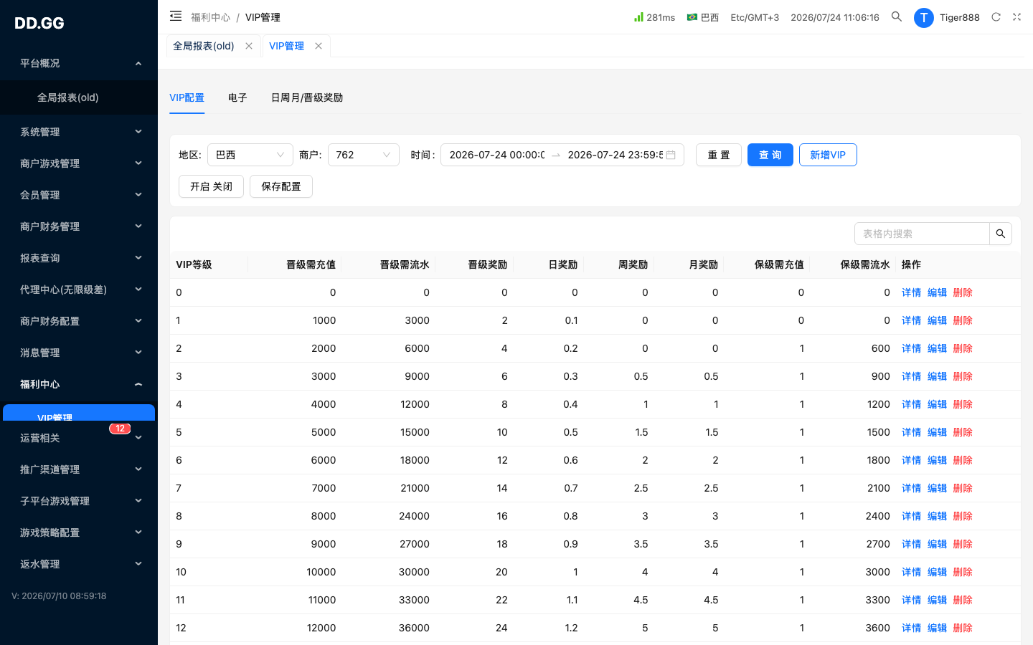Focus the 表格内搜索 input field

pyautogui.click(x=922, y=234)
